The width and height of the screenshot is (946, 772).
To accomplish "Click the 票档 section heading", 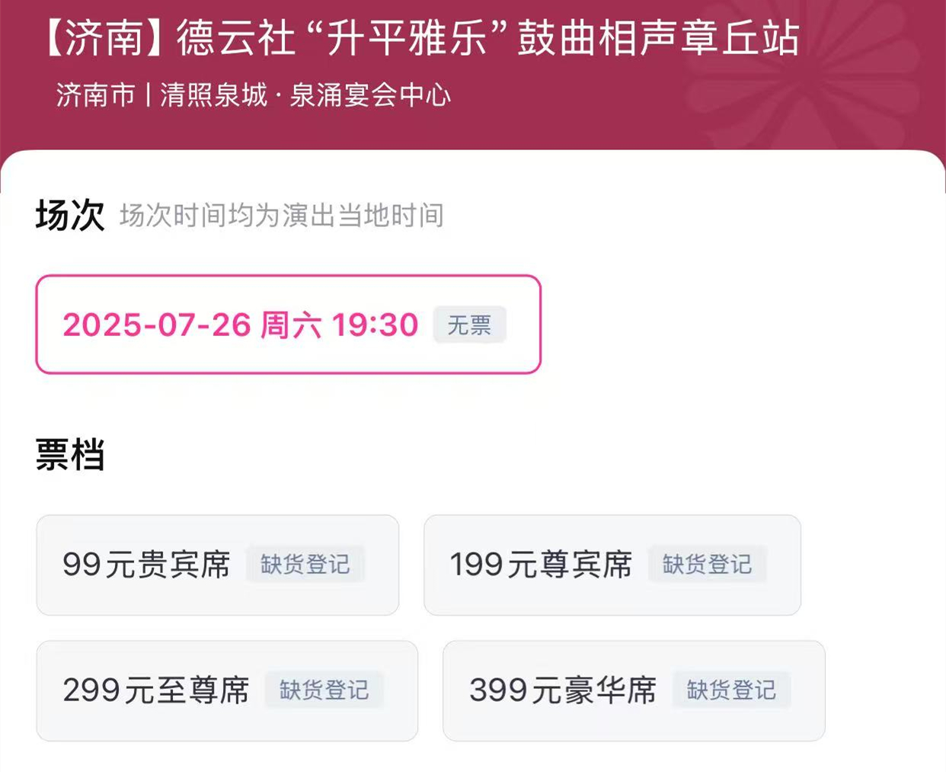I will pos(69,455).
